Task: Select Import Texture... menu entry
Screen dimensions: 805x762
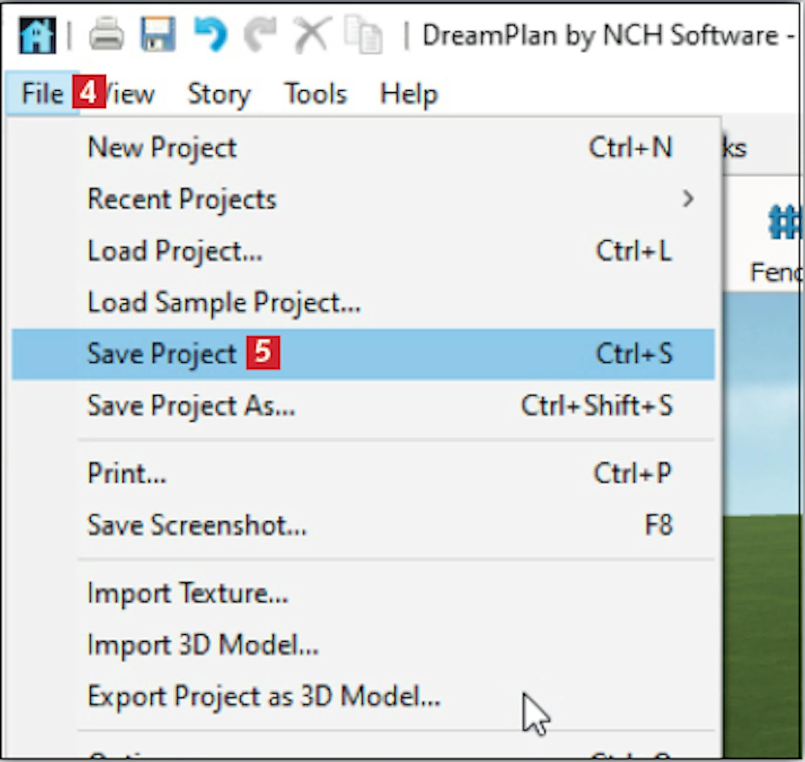Action: coord(363,593)
